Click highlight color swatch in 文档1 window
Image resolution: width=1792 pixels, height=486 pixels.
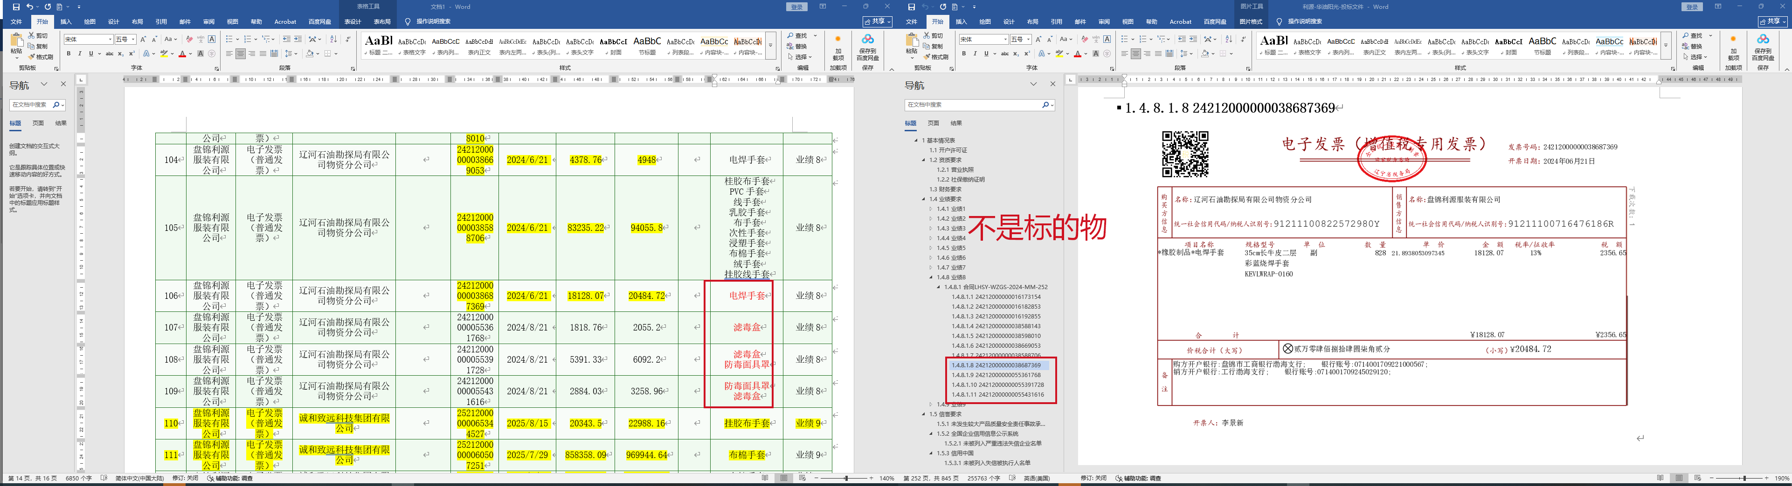point(164,54)
